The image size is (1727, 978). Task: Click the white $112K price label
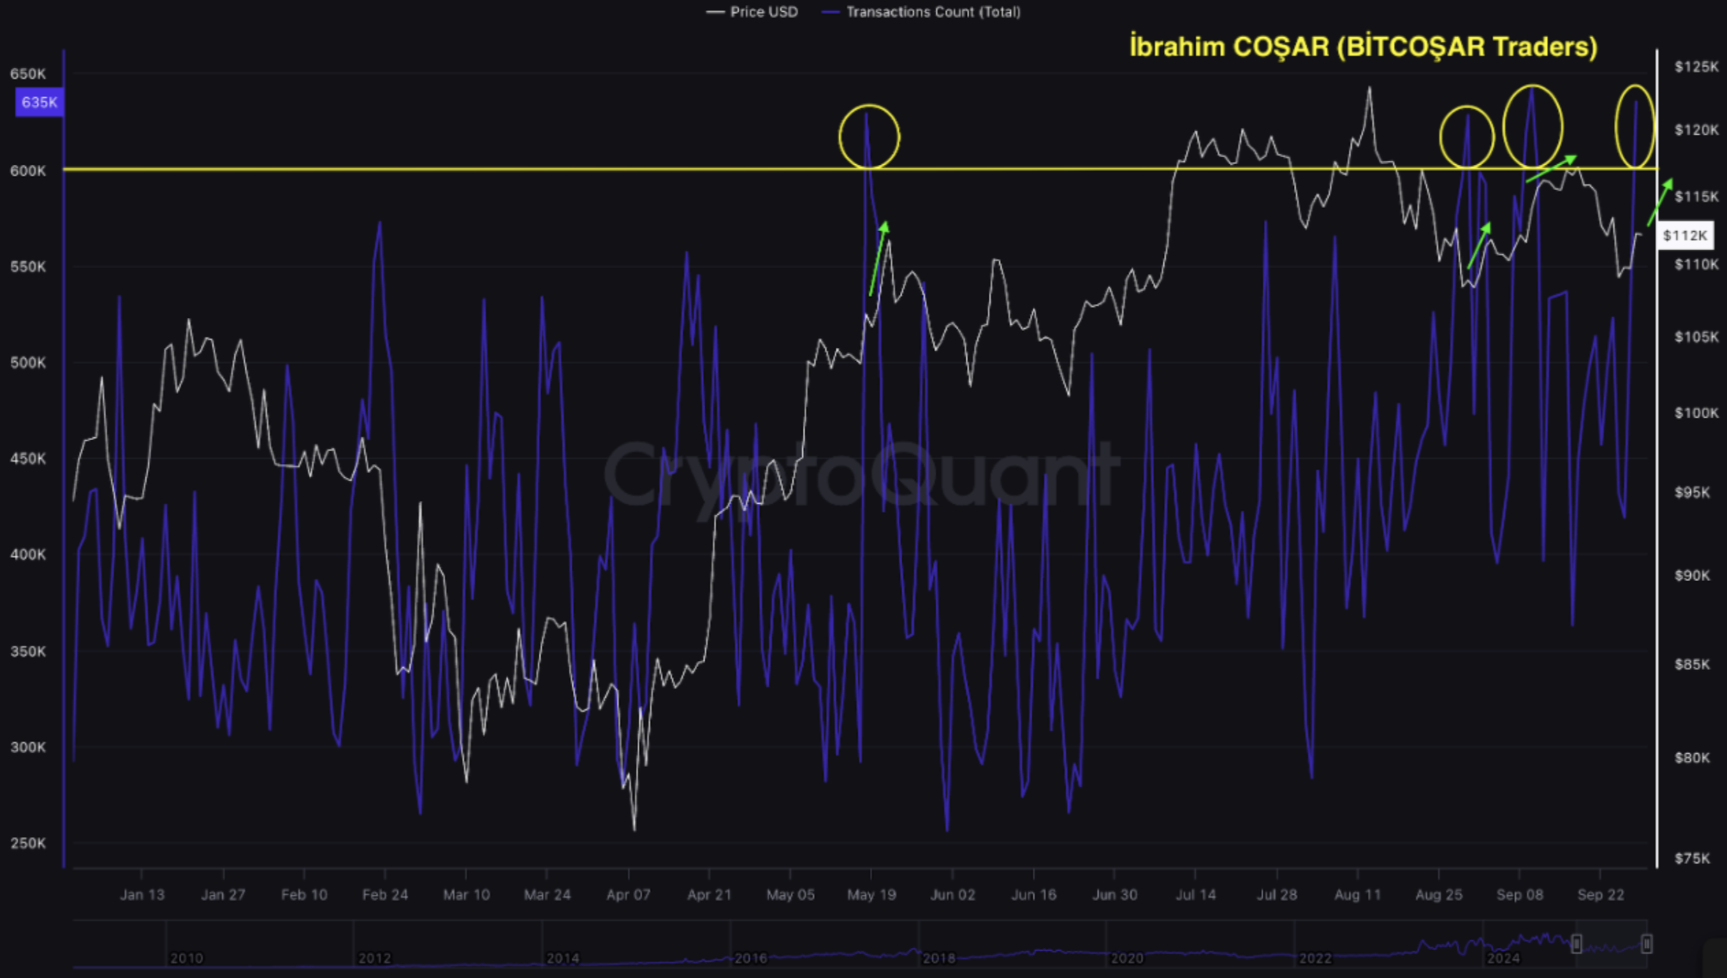1684,235
